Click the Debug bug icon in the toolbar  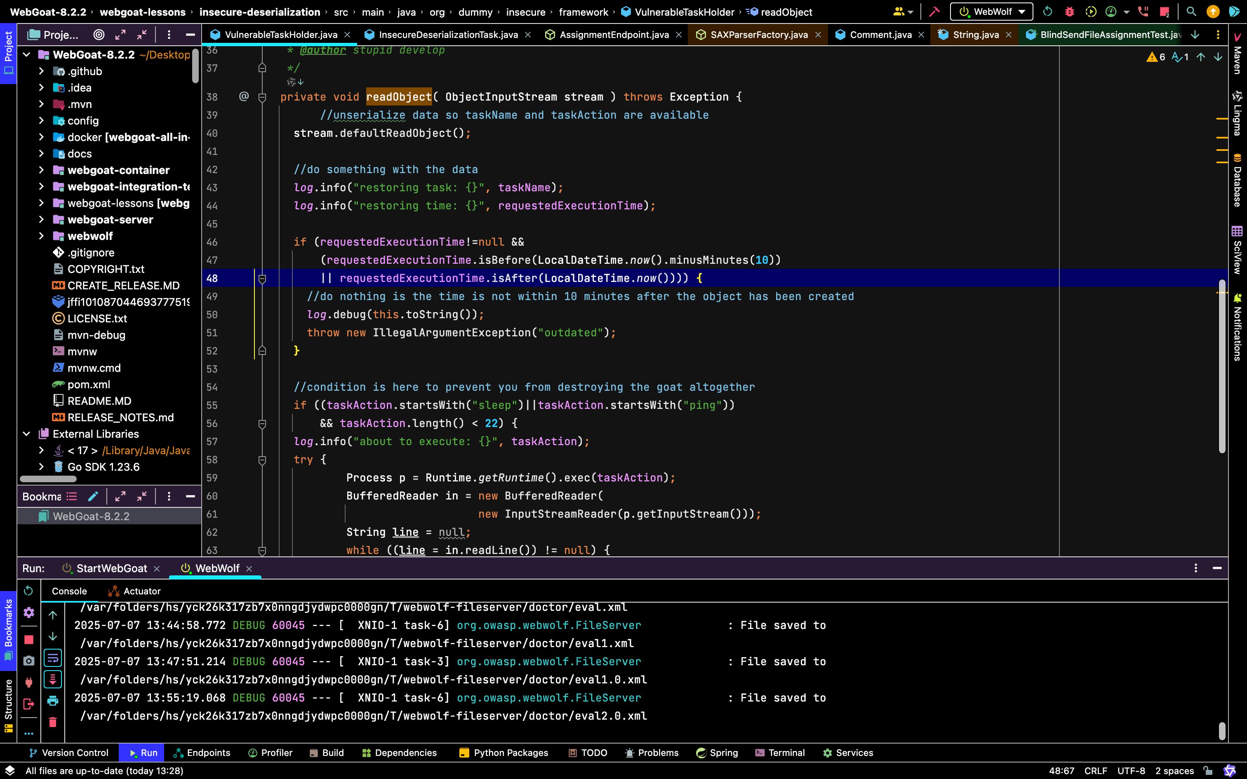point(1069,12)
